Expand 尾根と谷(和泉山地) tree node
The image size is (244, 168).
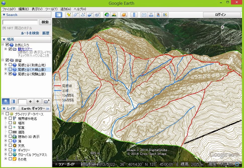click(x=6, y=64)
